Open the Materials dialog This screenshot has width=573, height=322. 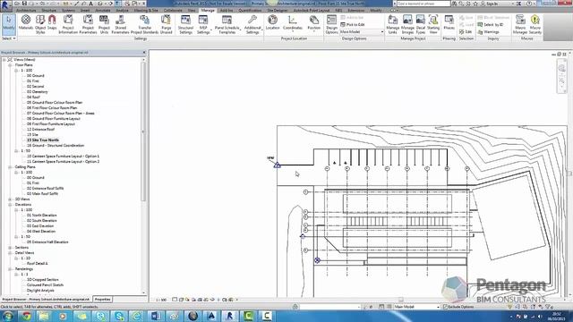[x=26, y=24]
